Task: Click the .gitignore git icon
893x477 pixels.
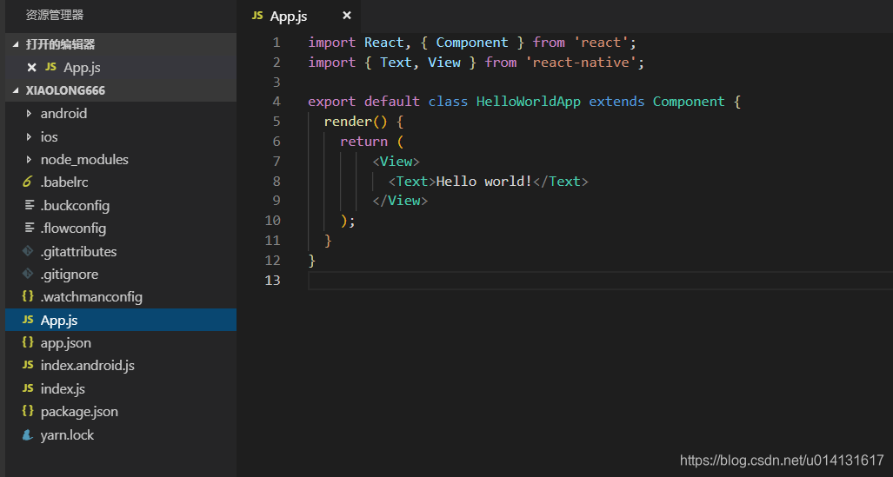Action: 27,274
